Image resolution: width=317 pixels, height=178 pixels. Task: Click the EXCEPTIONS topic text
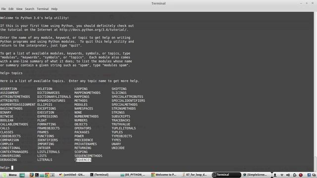47,108
